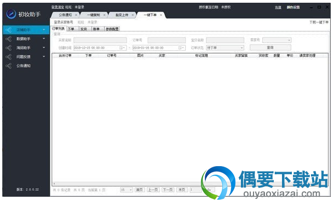Click the 订单号 column header
The image size is (334, 200).
112,56
